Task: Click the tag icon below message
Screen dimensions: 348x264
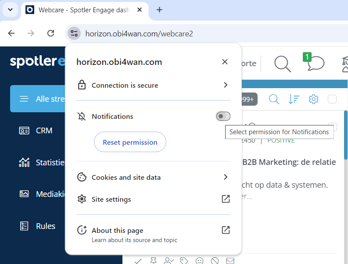Action: (184, 260)
